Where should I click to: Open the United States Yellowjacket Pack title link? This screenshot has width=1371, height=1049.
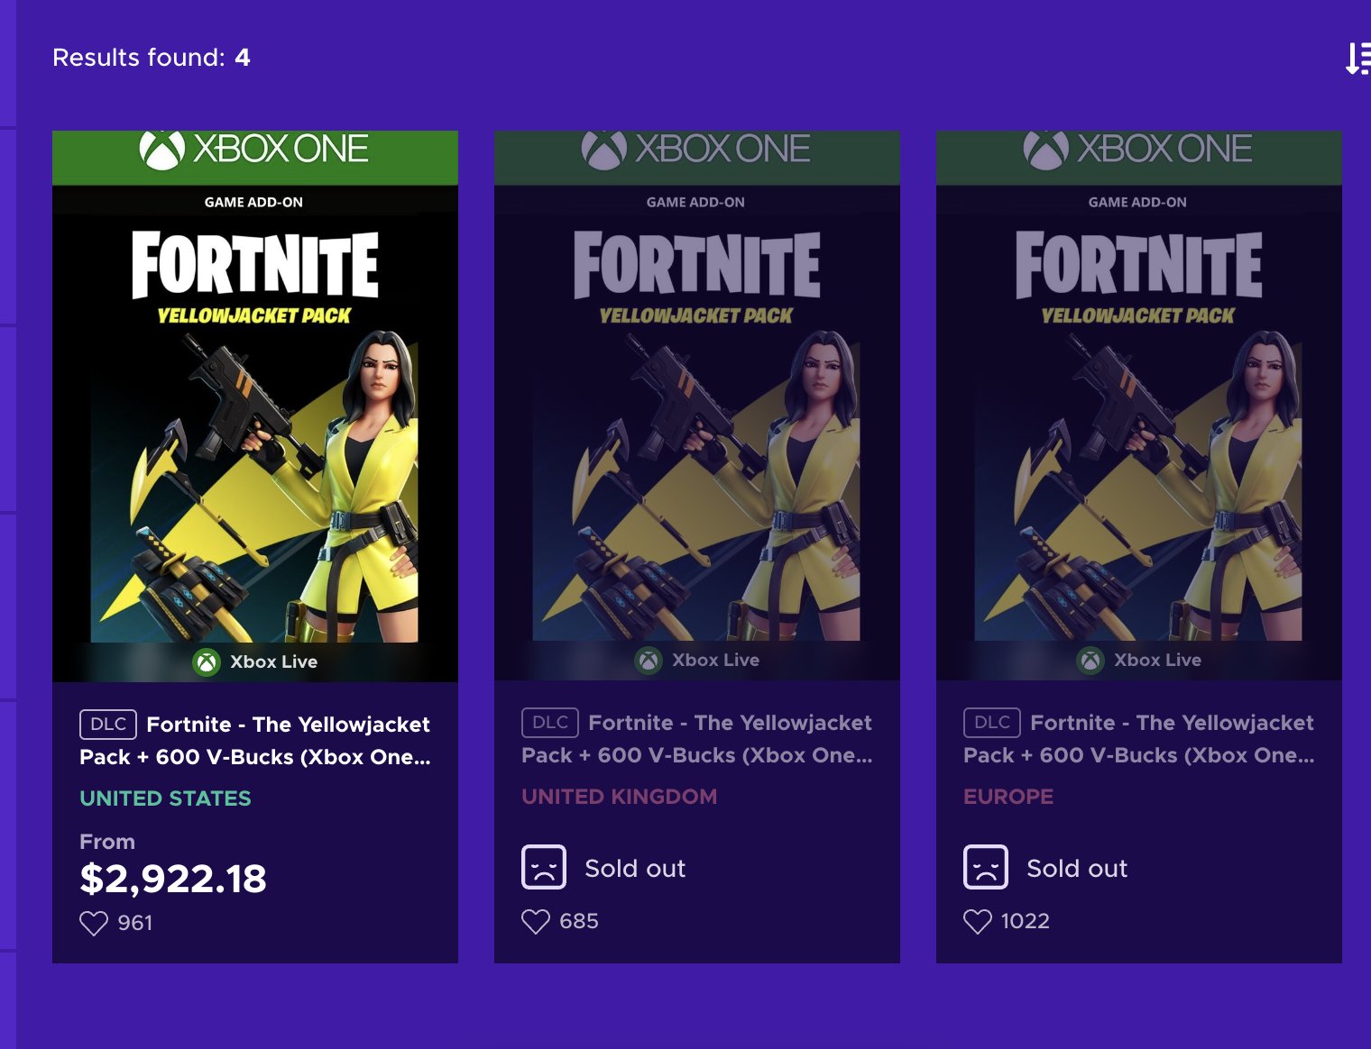pyautogui.click(x=255, y=741)
